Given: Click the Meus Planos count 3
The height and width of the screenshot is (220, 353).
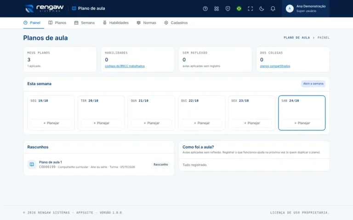Looking at the screenshot, I should [x=29, y=60].
